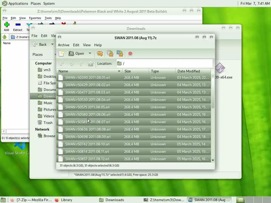Click the Visual Studio Code desktop icon
This screenshot has width=271, height=203.
(17, 149)
